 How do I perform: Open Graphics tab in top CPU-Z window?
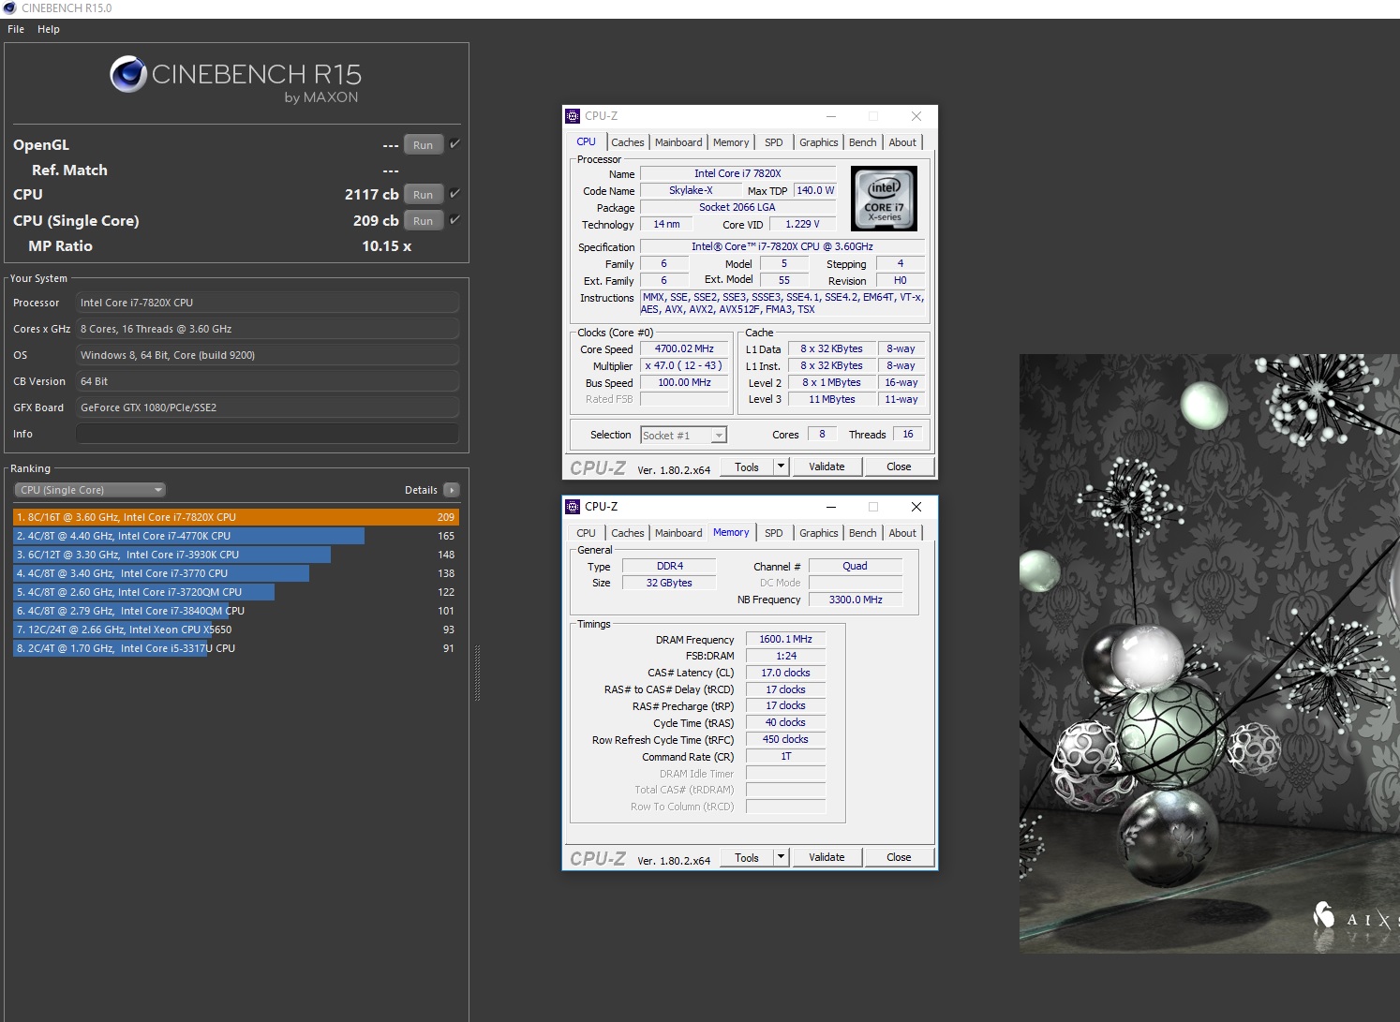(818, 142)
